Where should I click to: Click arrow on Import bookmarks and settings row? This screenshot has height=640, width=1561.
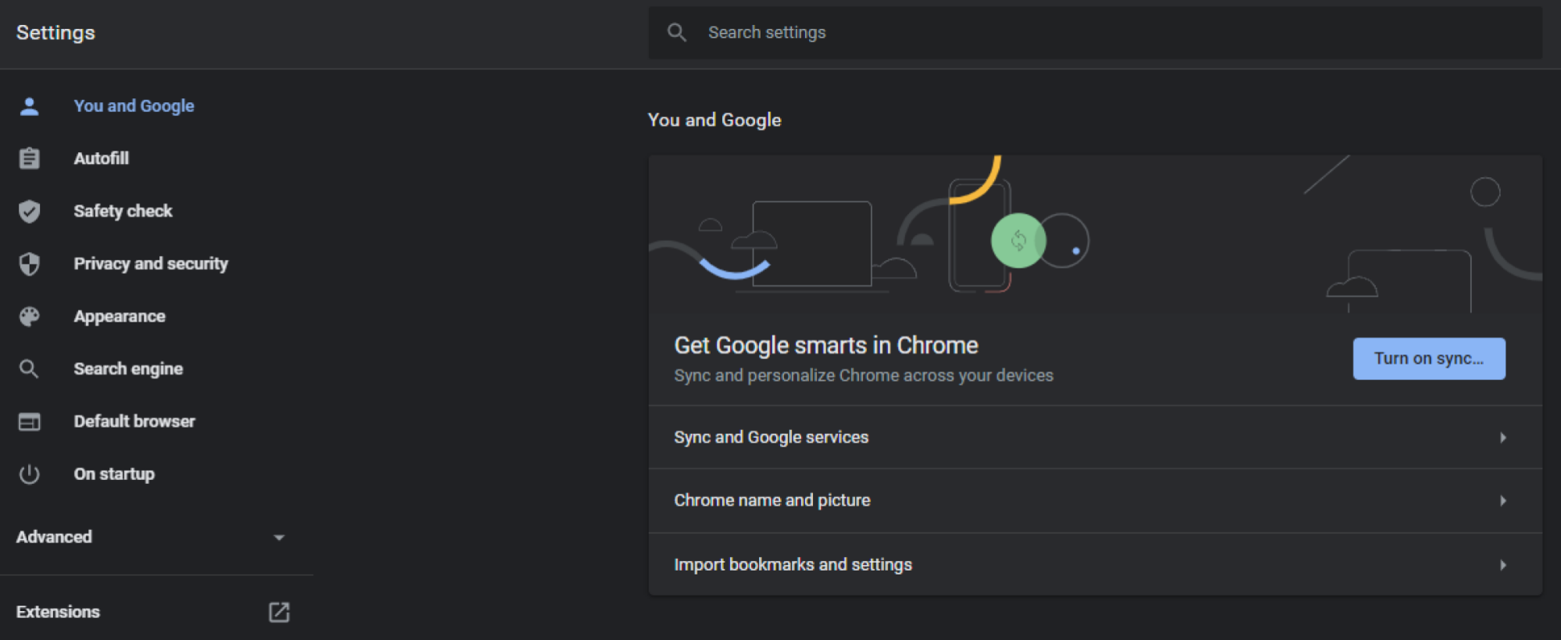(1502, 564)
